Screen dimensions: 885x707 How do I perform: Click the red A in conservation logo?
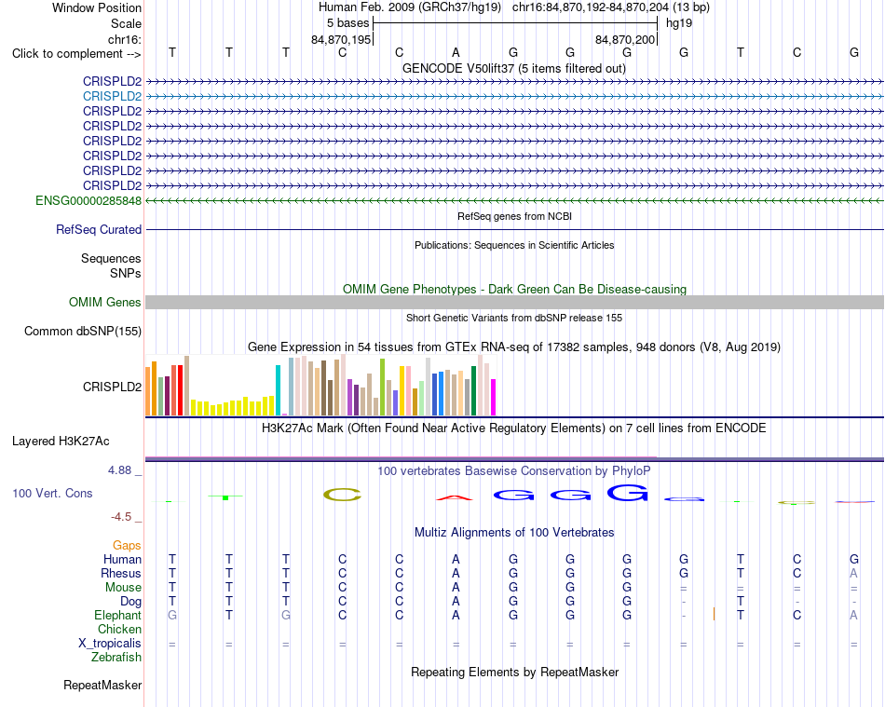tap(455, 497)
